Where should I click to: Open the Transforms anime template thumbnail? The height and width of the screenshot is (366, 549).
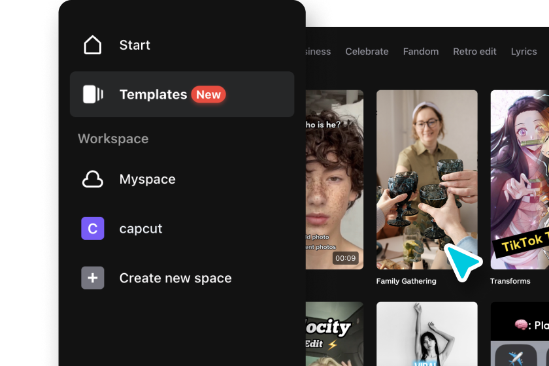point(520,180)
